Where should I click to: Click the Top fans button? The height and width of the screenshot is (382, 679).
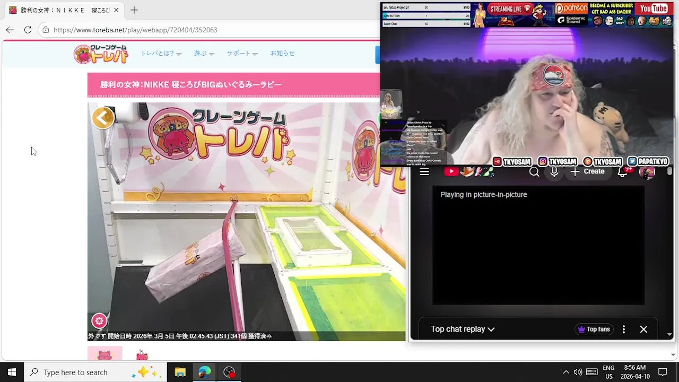594,329
